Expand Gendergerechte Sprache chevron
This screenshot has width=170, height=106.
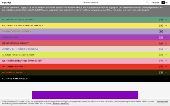(166, 61)
